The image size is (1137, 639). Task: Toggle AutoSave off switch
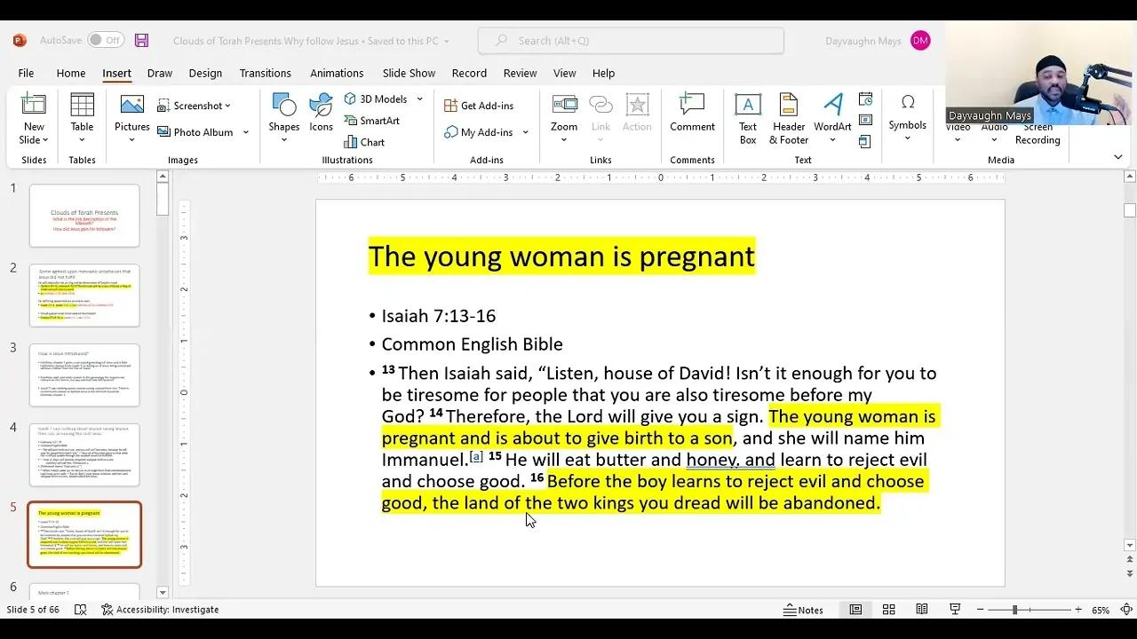106,40
